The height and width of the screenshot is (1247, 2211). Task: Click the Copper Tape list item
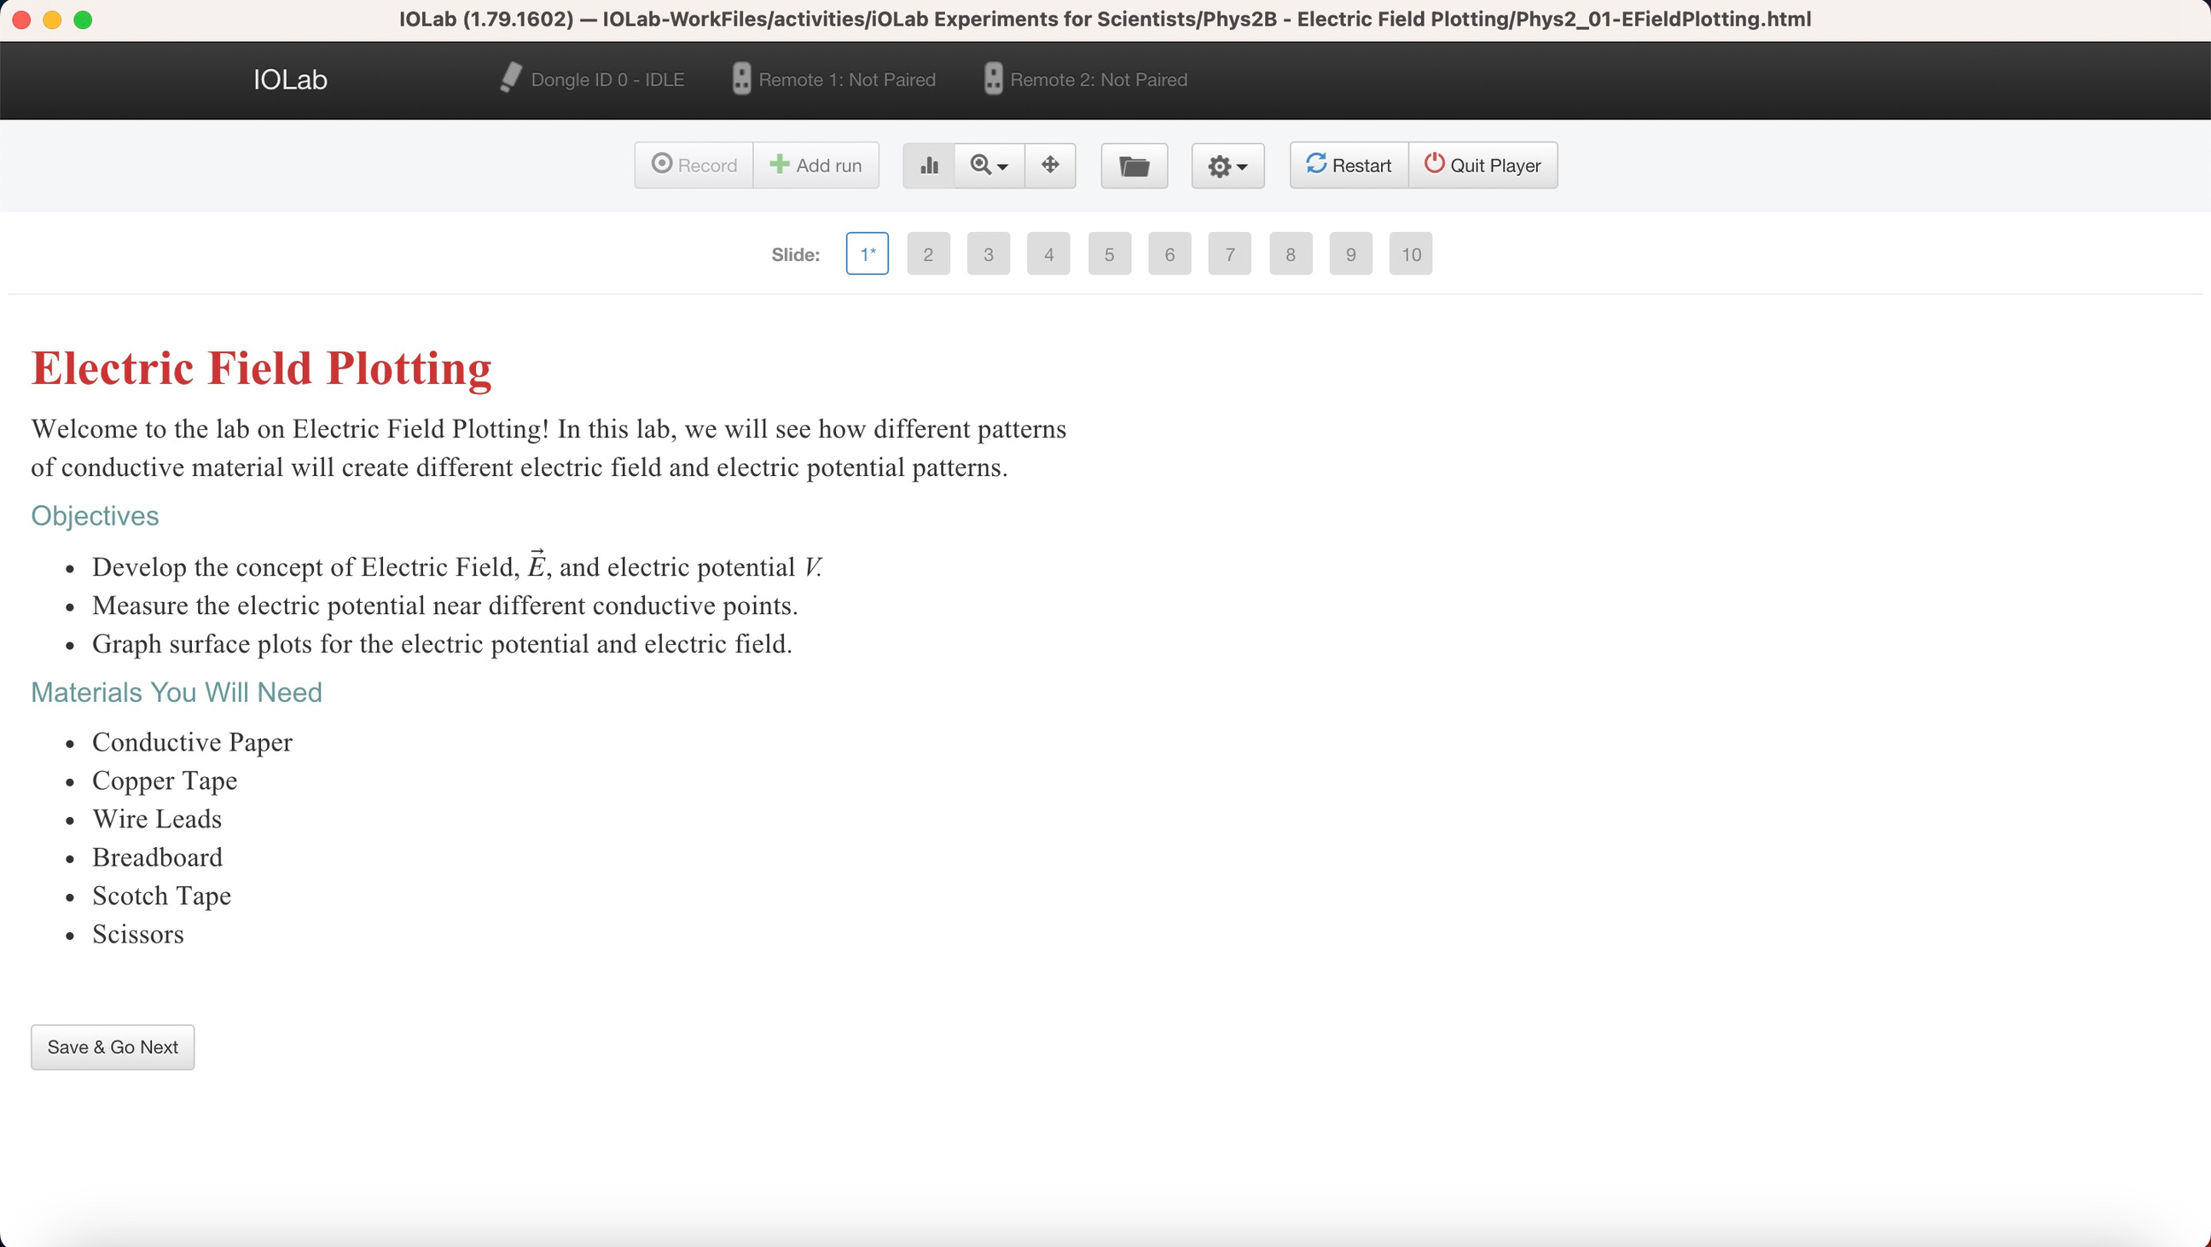coord(165,781)
